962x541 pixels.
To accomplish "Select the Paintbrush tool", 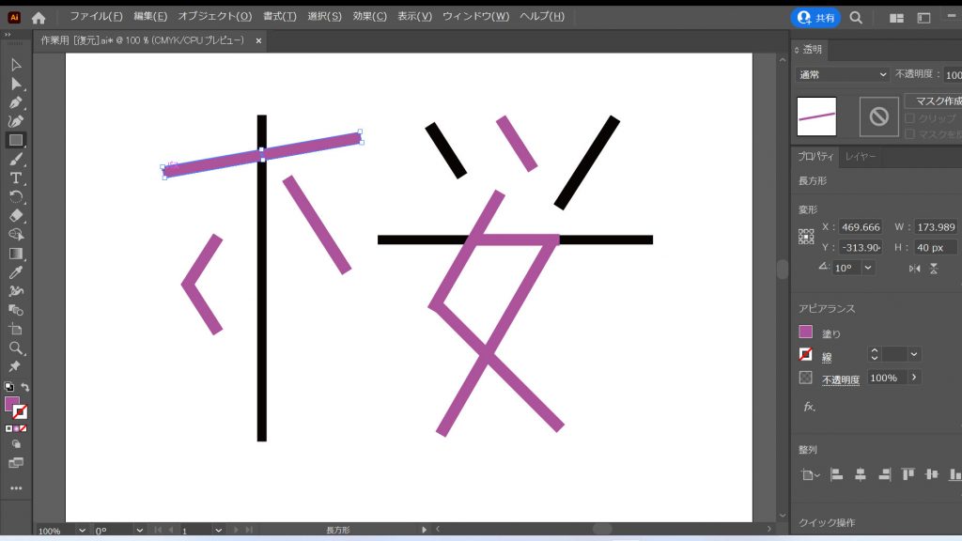I will 16,160.
